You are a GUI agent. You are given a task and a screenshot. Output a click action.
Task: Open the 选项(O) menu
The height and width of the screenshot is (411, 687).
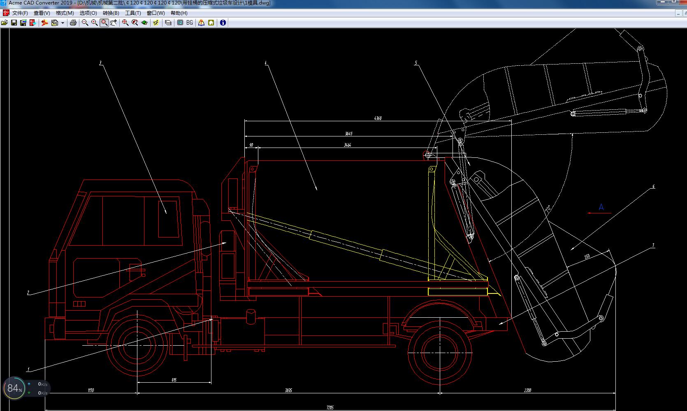[88, 13]
